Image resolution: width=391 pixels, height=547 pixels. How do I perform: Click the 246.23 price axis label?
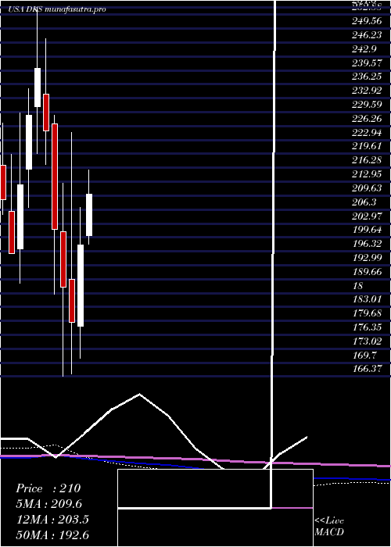[367, 36]
